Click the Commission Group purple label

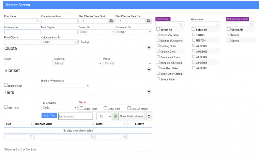pos(238,19)
